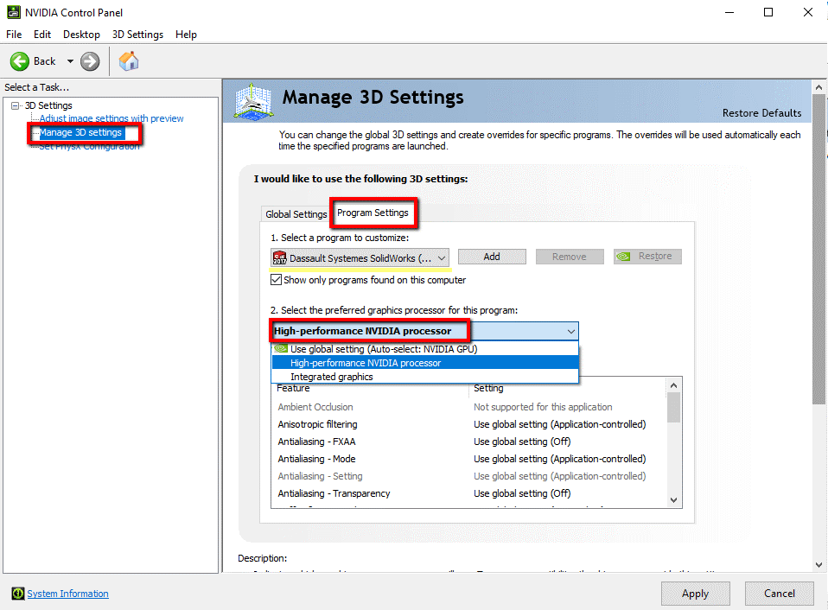The width and height of the screenshot is (828, 610).
Task: Click the feature list vertical scrollbar
Action: point(673,441)
